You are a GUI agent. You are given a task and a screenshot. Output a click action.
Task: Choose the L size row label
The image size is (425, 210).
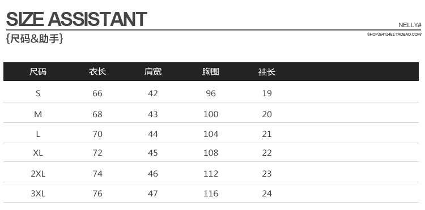[38, 134]
